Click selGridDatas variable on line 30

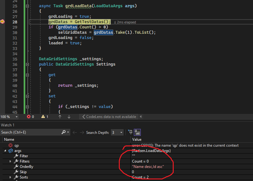72,32
